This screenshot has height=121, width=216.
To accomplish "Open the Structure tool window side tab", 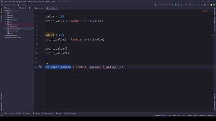I will click(x=1, y=96).
